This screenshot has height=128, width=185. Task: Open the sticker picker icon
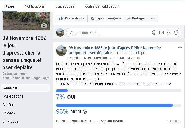click(x=176, y=33)
